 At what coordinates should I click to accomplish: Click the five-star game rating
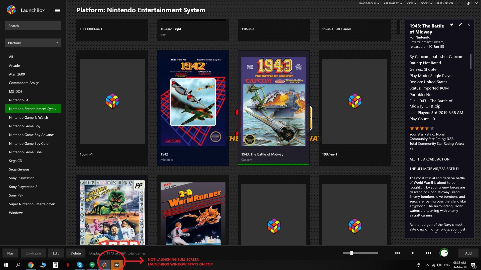click(x=422, y=128)
